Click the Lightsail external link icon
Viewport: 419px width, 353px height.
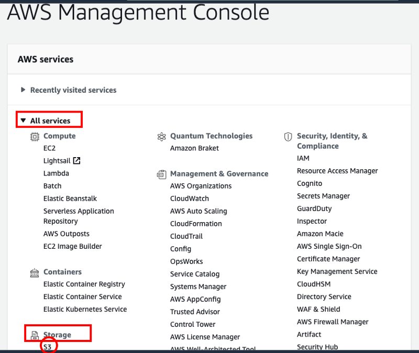coord(76,161)
